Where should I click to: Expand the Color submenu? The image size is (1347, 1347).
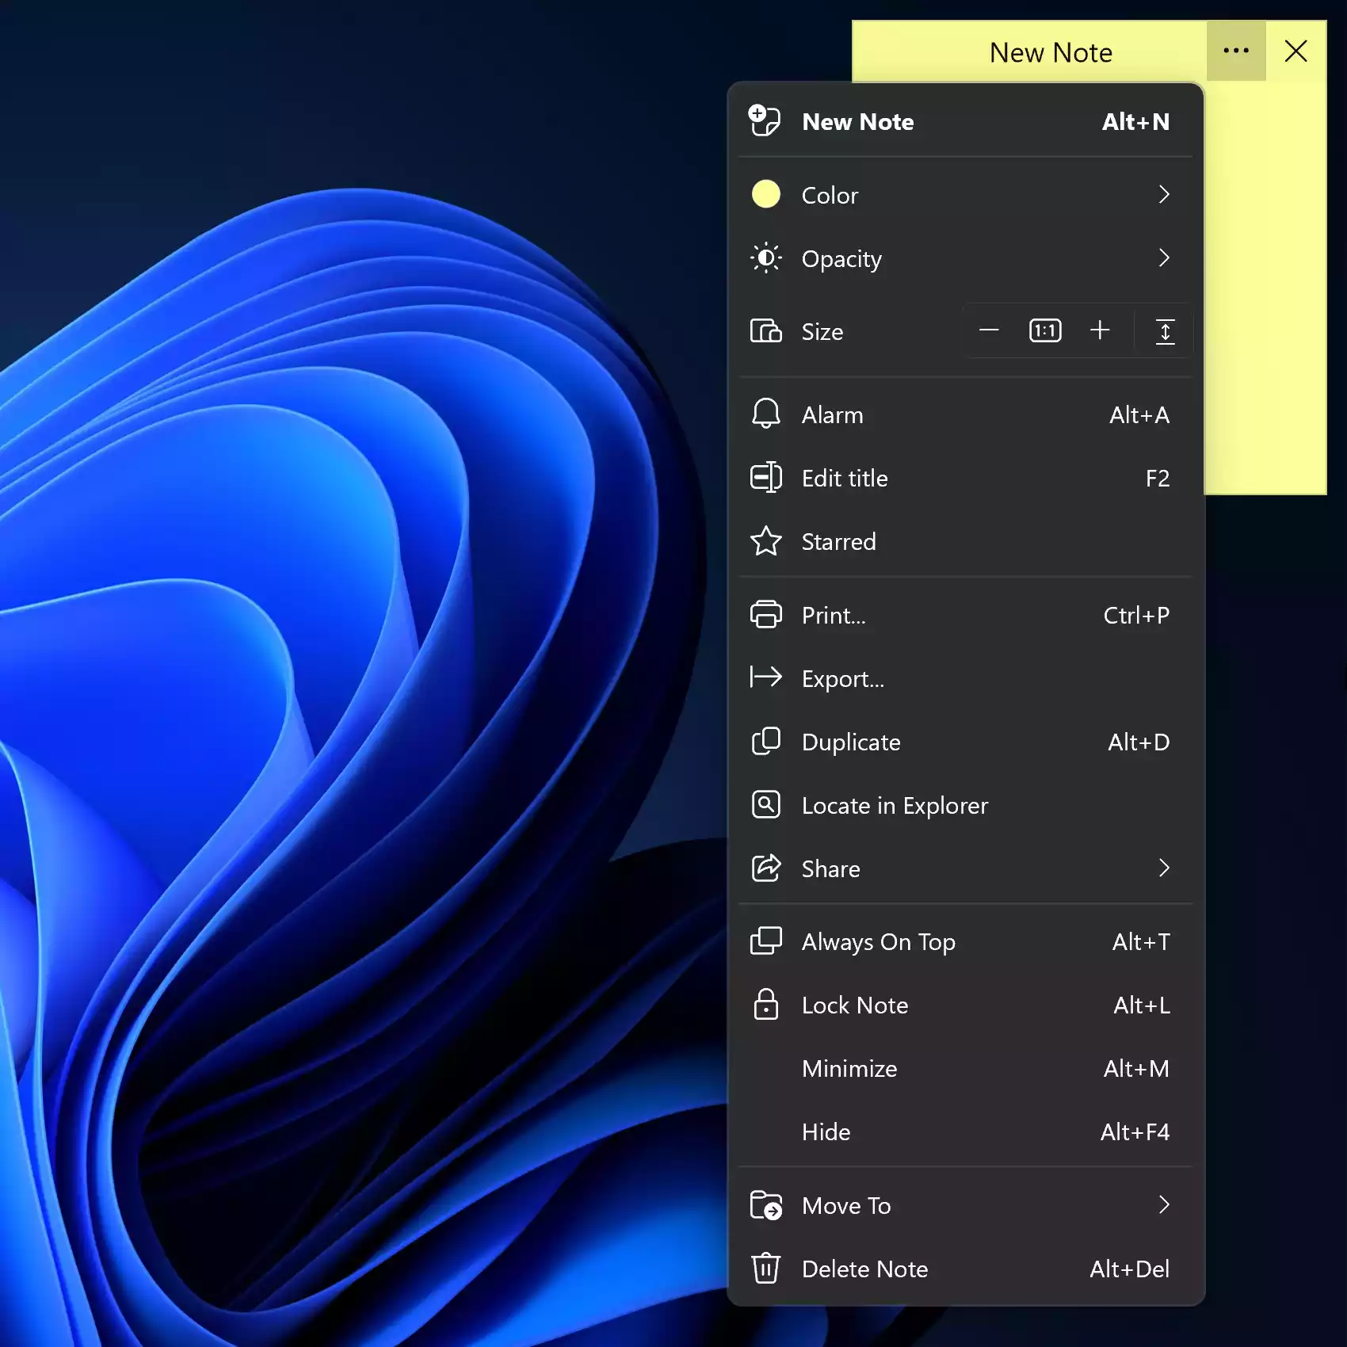point(1164,195)
